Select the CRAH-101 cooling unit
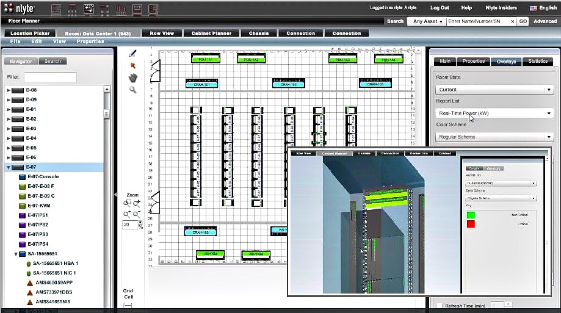Image resolution: width=561 pixels, height=313 pixels. pos(202,84)
